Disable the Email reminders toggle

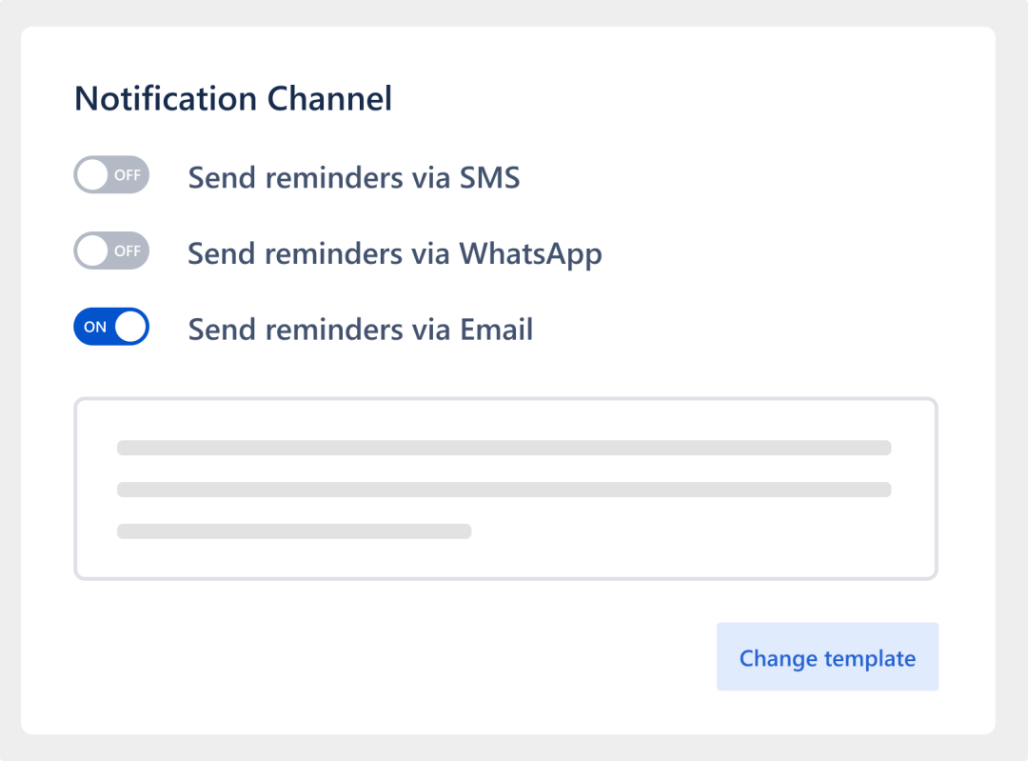[111, 327]
